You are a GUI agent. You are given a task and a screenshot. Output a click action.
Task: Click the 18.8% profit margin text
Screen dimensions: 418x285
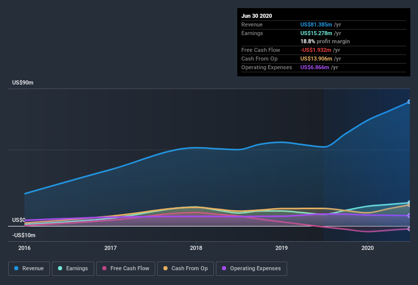pyautogui.click(x=325, y=41)
